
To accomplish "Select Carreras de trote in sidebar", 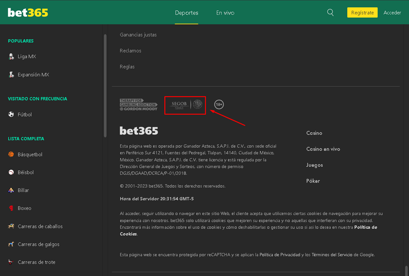I will [x=36, y=262].
